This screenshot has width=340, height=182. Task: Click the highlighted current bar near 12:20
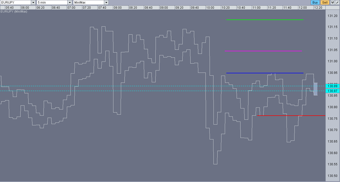pyautogui.click(x=315, y=89)
